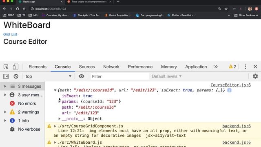Screen dimensions: 261x147
Task: Open backend.js:6 link for WhiteBoard.js warning
Action: [x=237, y=143]
